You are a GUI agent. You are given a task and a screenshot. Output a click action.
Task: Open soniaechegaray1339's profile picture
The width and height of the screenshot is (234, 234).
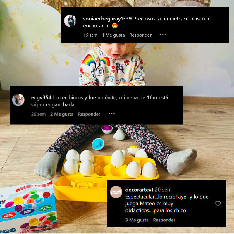click(70, 21)
